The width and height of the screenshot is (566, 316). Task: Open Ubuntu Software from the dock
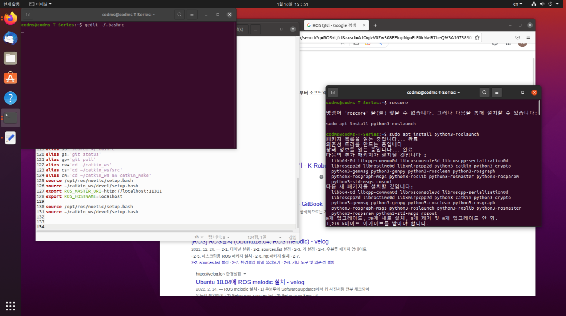pyautogui.click(x=11, y=78)
